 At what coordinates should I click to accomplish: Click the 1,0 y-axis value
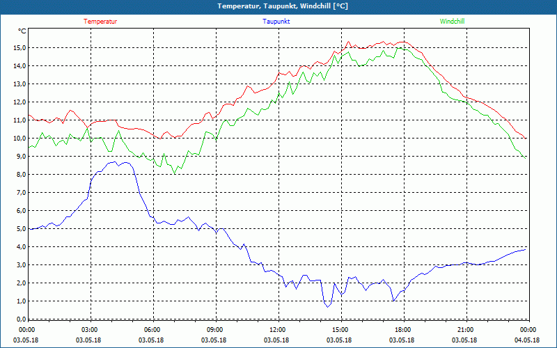[x=21, y=301]
